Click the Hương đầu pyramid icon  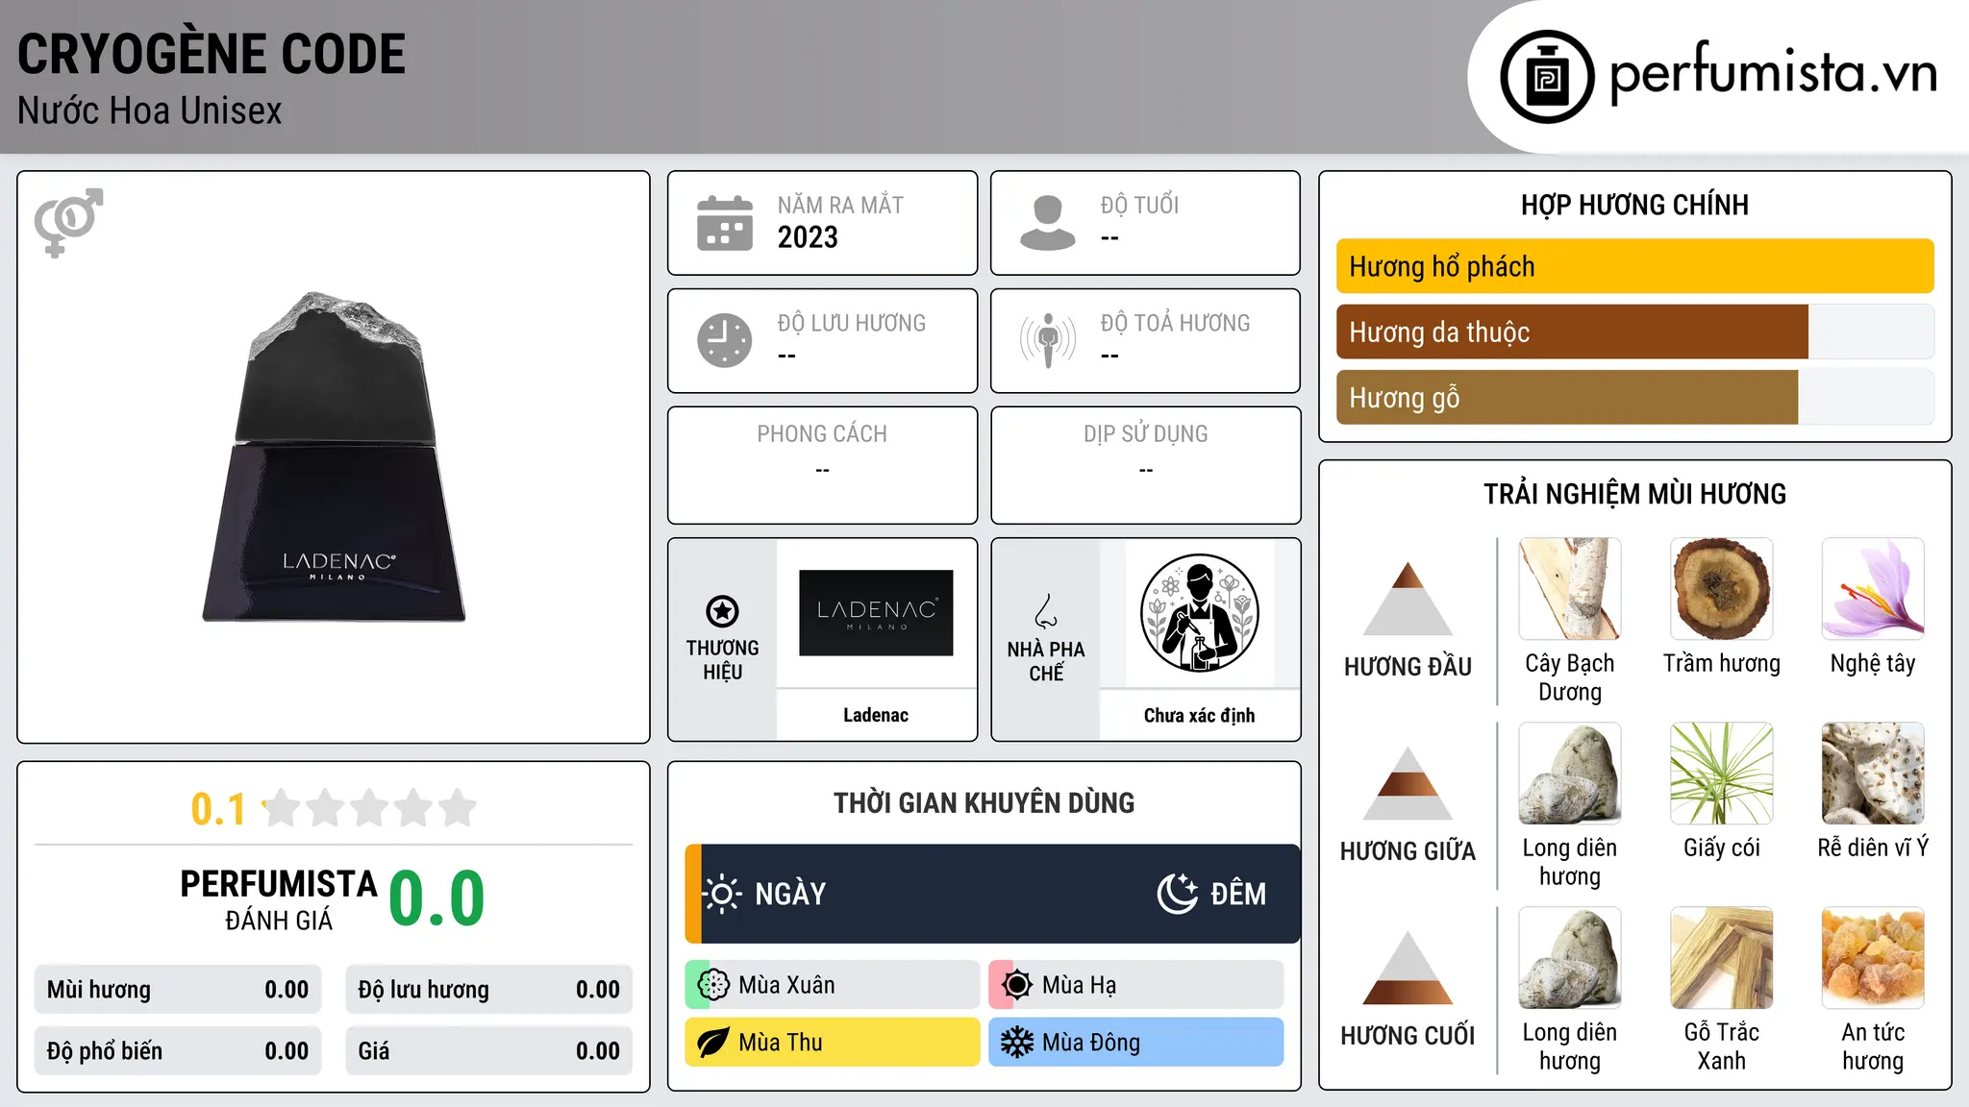click(1408, 599)
